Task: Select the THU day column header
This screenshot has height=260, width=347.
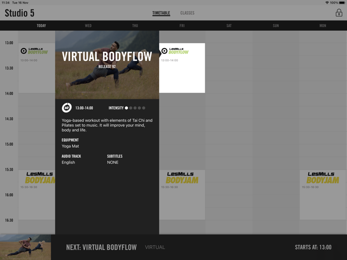Action: click(x=135, y=26)
